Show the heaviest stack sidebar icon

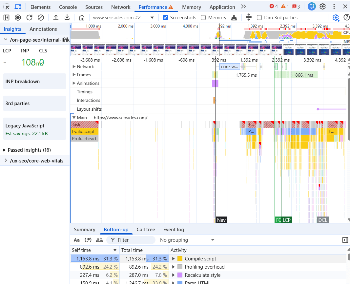click(x=345, y=240)
